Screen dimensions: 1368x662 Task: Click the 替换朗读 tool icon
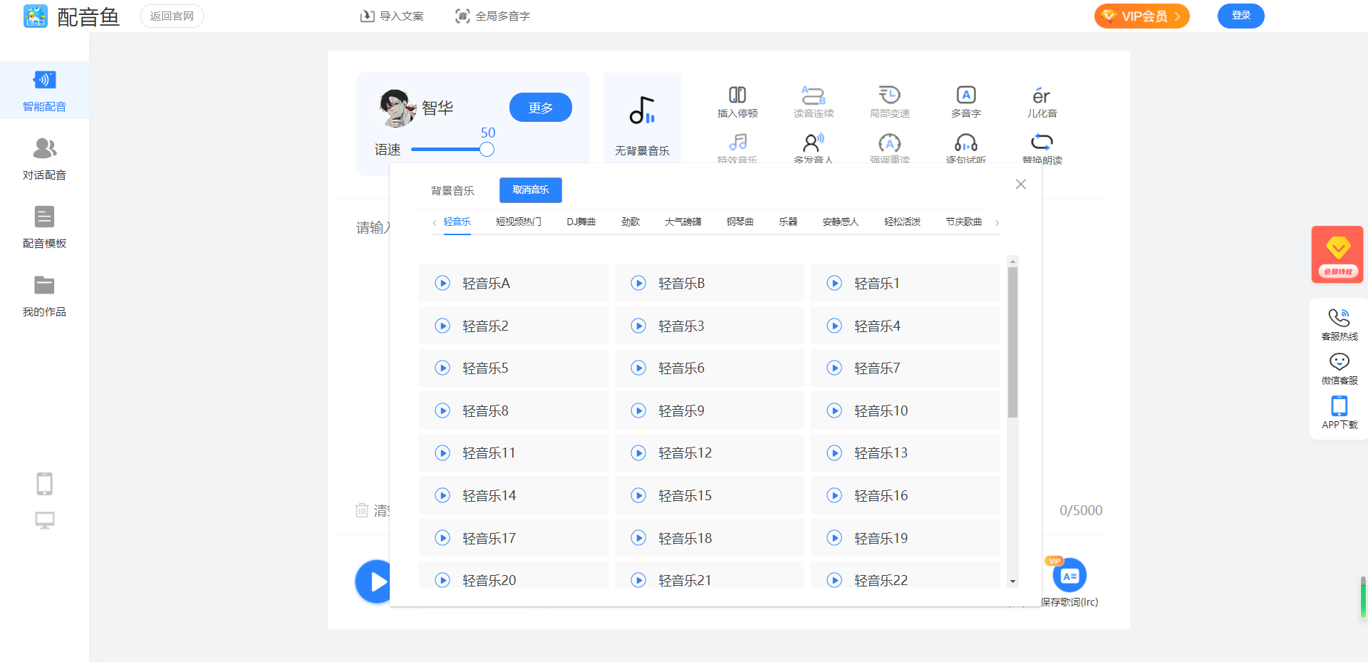1042,141
